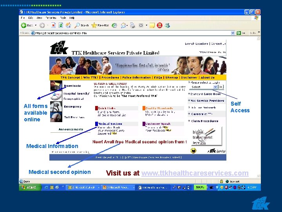Open the Mail dropdown arrow
Viewport: 282px width, 212px height.
coord(127,26)
